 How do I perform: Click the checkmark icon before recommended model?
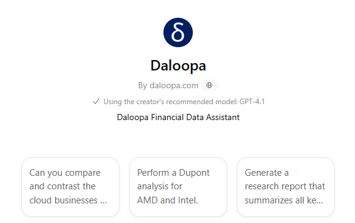(x=96, y=101)
